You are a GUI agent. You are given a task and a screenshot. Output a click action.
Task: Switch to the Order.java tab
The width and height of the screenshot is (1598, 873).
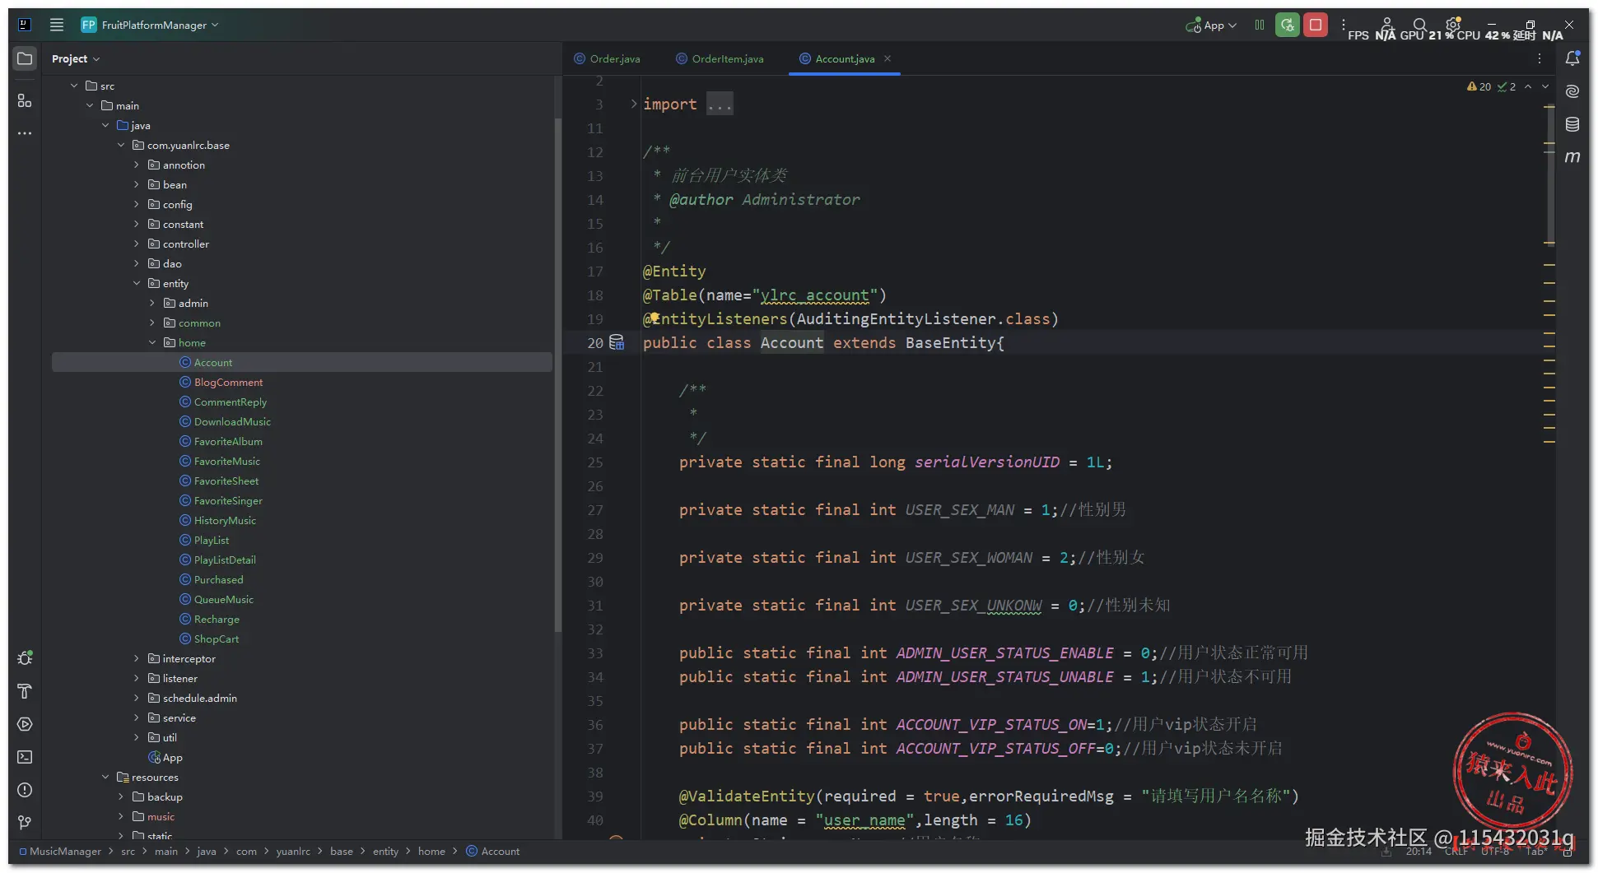[608, 58]
